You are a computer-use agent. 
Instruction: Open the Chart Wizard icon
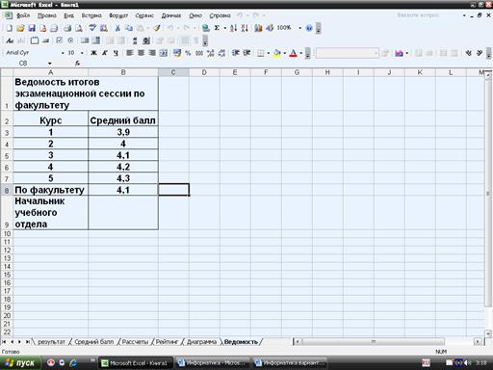(x=258, y=28)
